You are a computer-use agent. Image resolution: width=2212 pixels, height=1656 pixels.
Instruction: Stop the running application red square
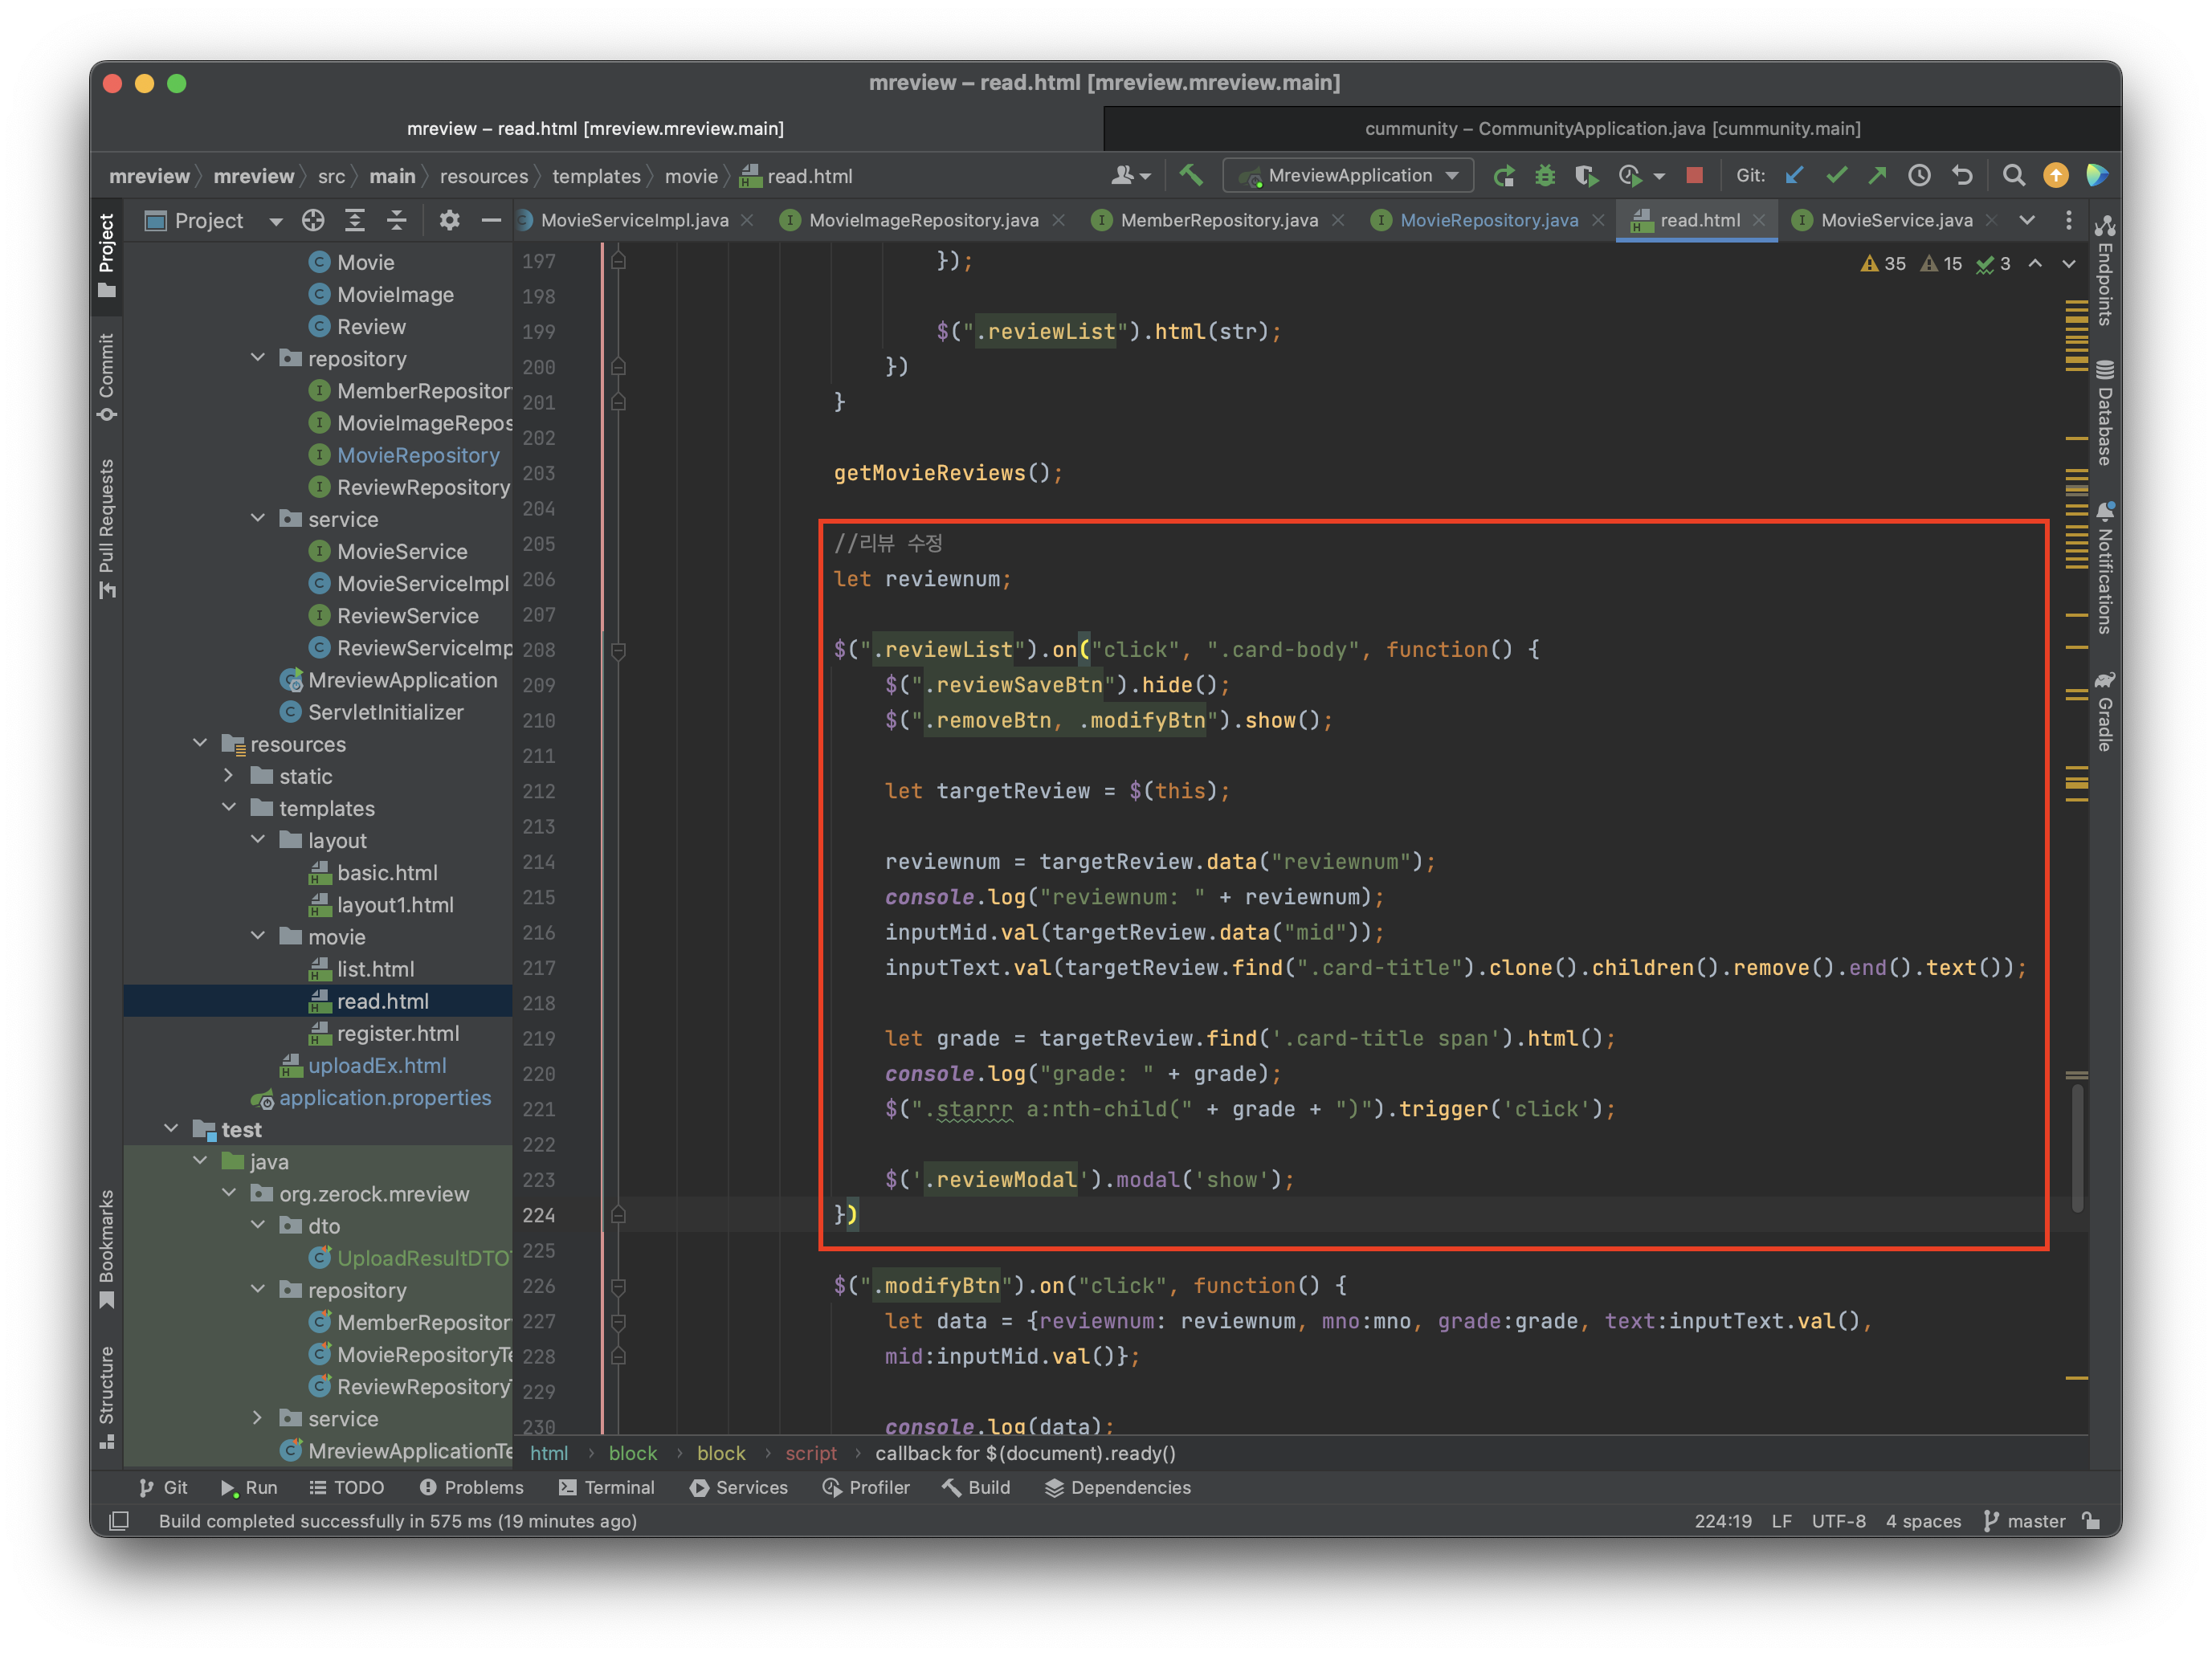pyautogui.click(x=1694, y=176)
